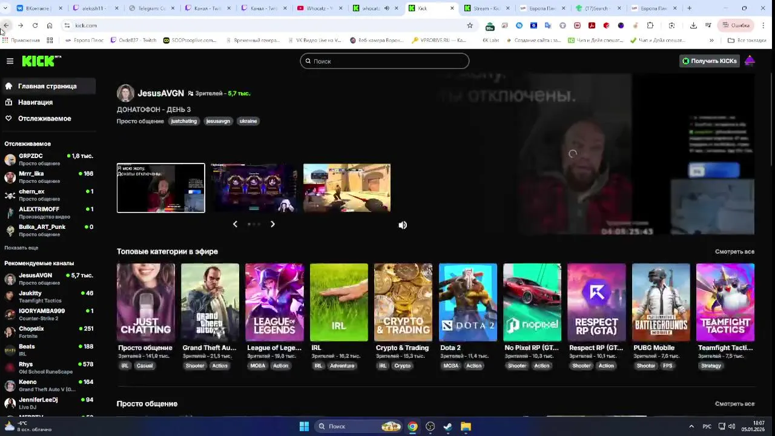775x436 pixels.
Task: Click Strategy tag under Teamfight Tactics
Action: tap(711, 366)
